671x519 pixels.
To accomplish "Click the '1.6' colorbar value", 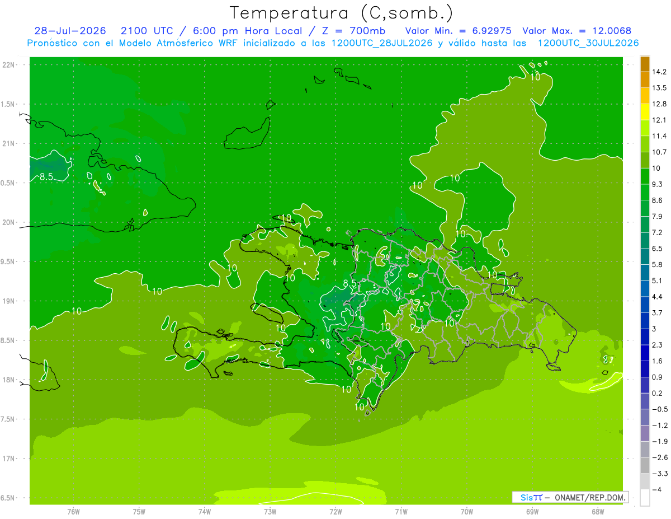I will pyautogui.click(x=658, y=361).
